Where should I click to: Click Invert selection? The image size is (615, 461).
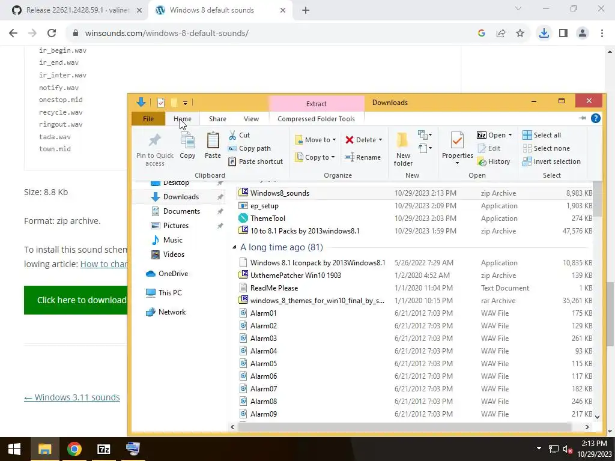(551, 161)
